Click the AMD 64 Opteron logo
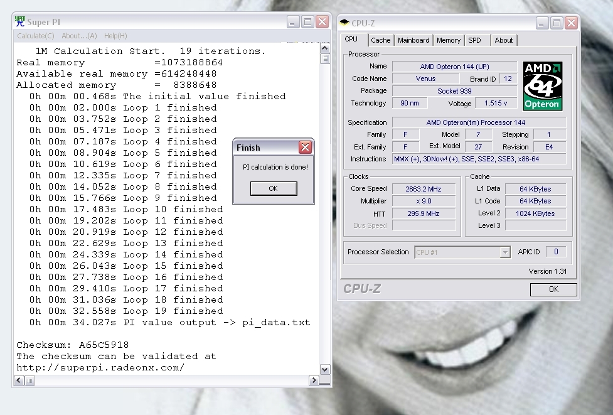Viewport: 613px width, 415px height. coord(542,86)
